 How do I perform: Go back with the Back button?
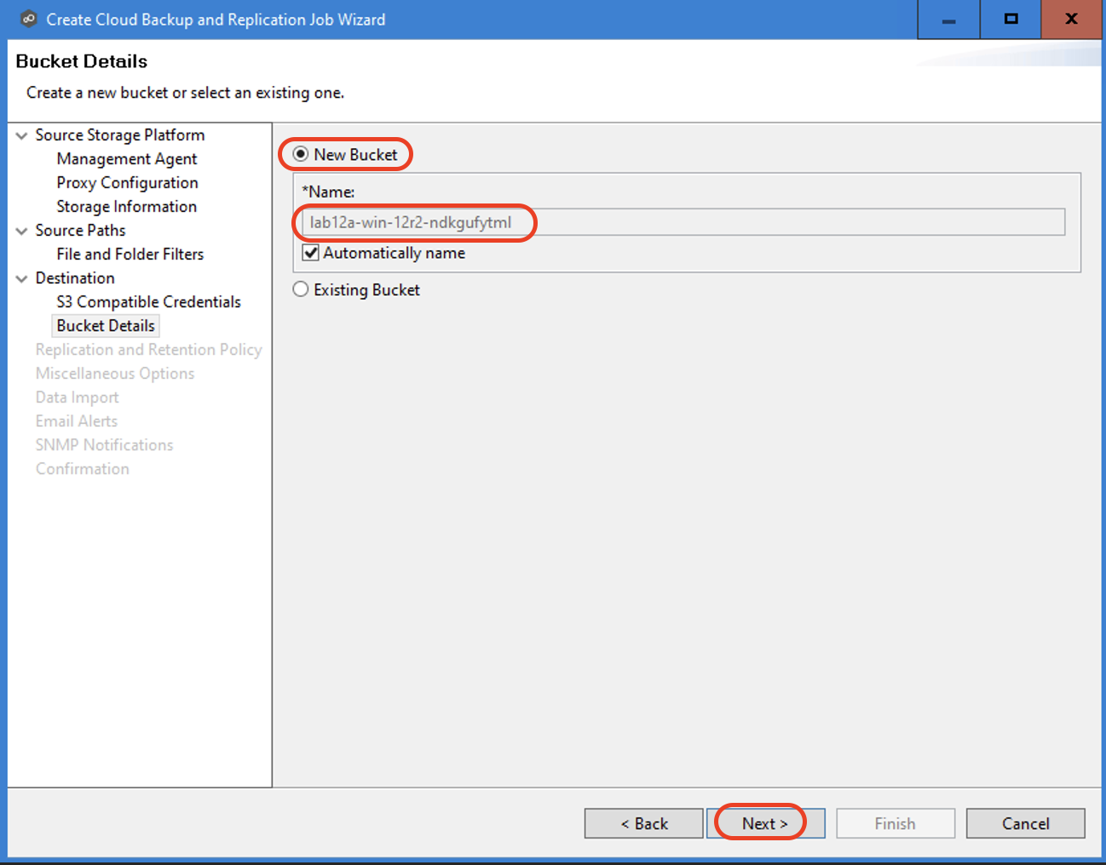pyautogui.click(x=644, y=823)
